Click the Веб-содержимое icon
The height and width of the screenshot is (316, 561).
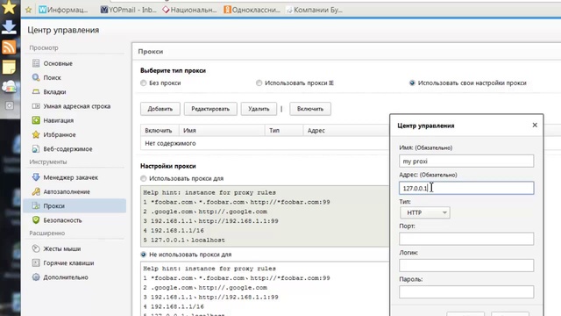pyautogui.click(x=36, y=149)
